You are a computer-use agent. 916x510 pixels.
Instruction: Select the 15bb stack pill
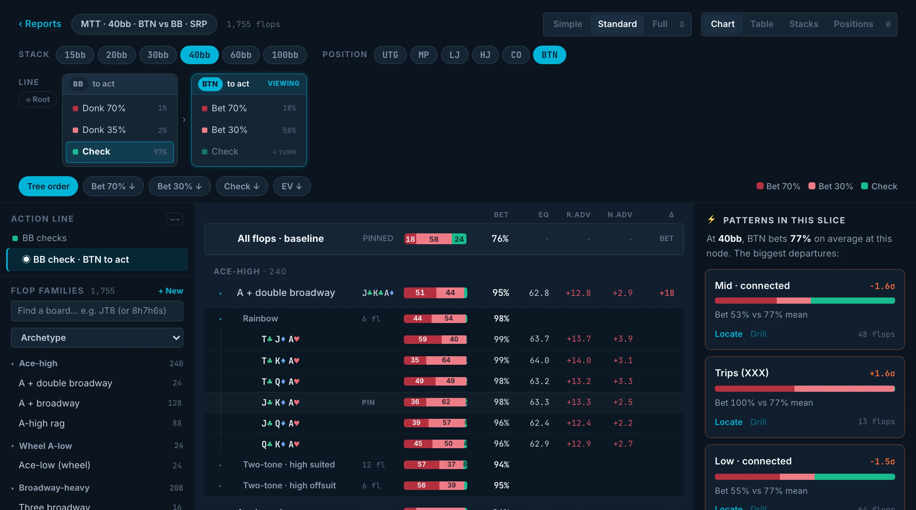[x=75, y=55]
